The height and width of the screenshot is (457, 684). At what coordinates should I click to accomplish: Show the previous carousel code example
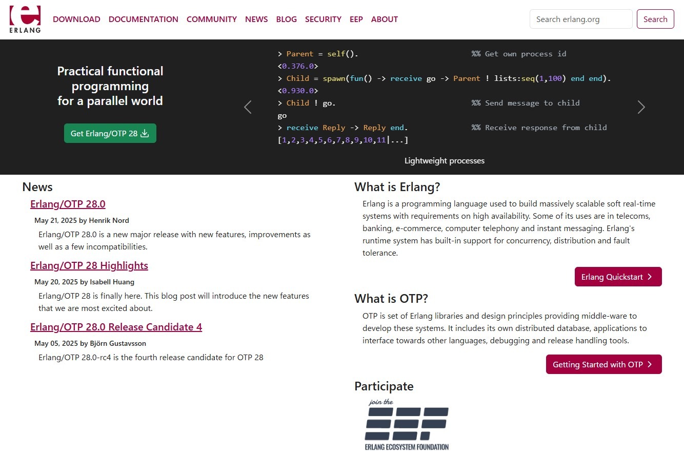point(248,107)
